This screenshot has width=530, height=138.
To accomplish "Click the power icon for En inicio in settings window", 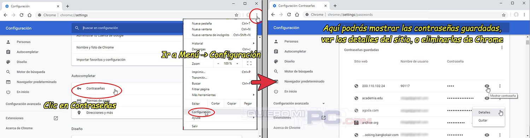I will tap(8, 92).
